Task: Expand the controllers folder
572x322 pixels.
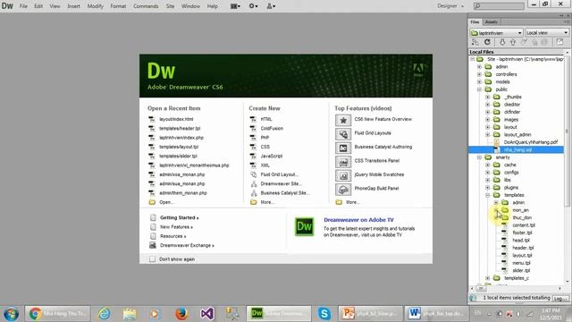Action: tap(479, 74)
